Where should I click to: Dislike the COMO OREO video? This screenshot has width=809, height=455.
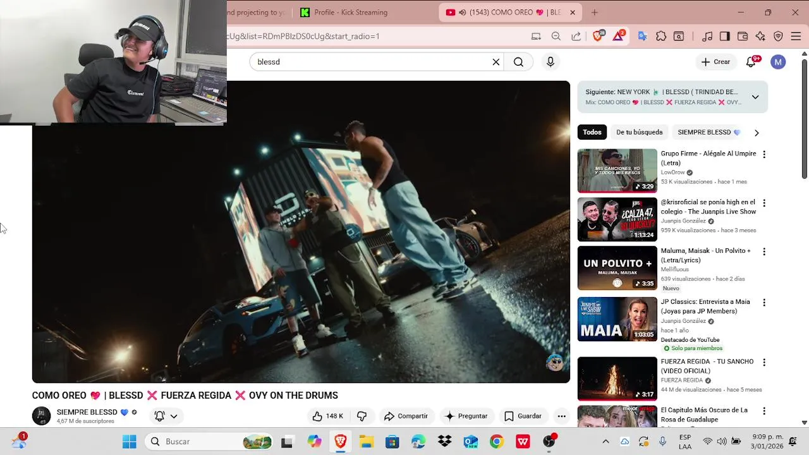362,416
